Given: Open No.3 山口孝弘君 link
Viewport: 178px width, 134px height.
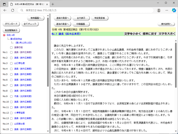Looking at the screenshot, I should 19,63.
